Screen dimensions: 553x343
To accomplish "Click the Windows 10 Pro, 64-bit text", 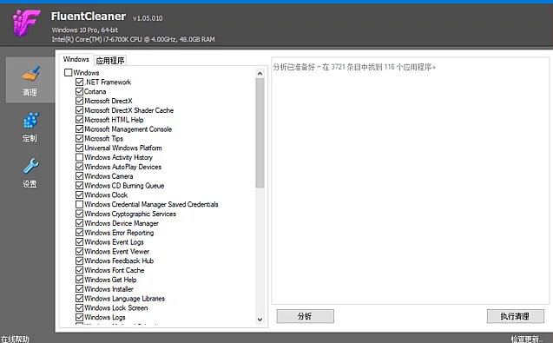I will 85,30.
